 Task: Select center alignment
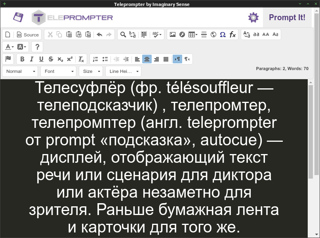(x=147, y=59)
